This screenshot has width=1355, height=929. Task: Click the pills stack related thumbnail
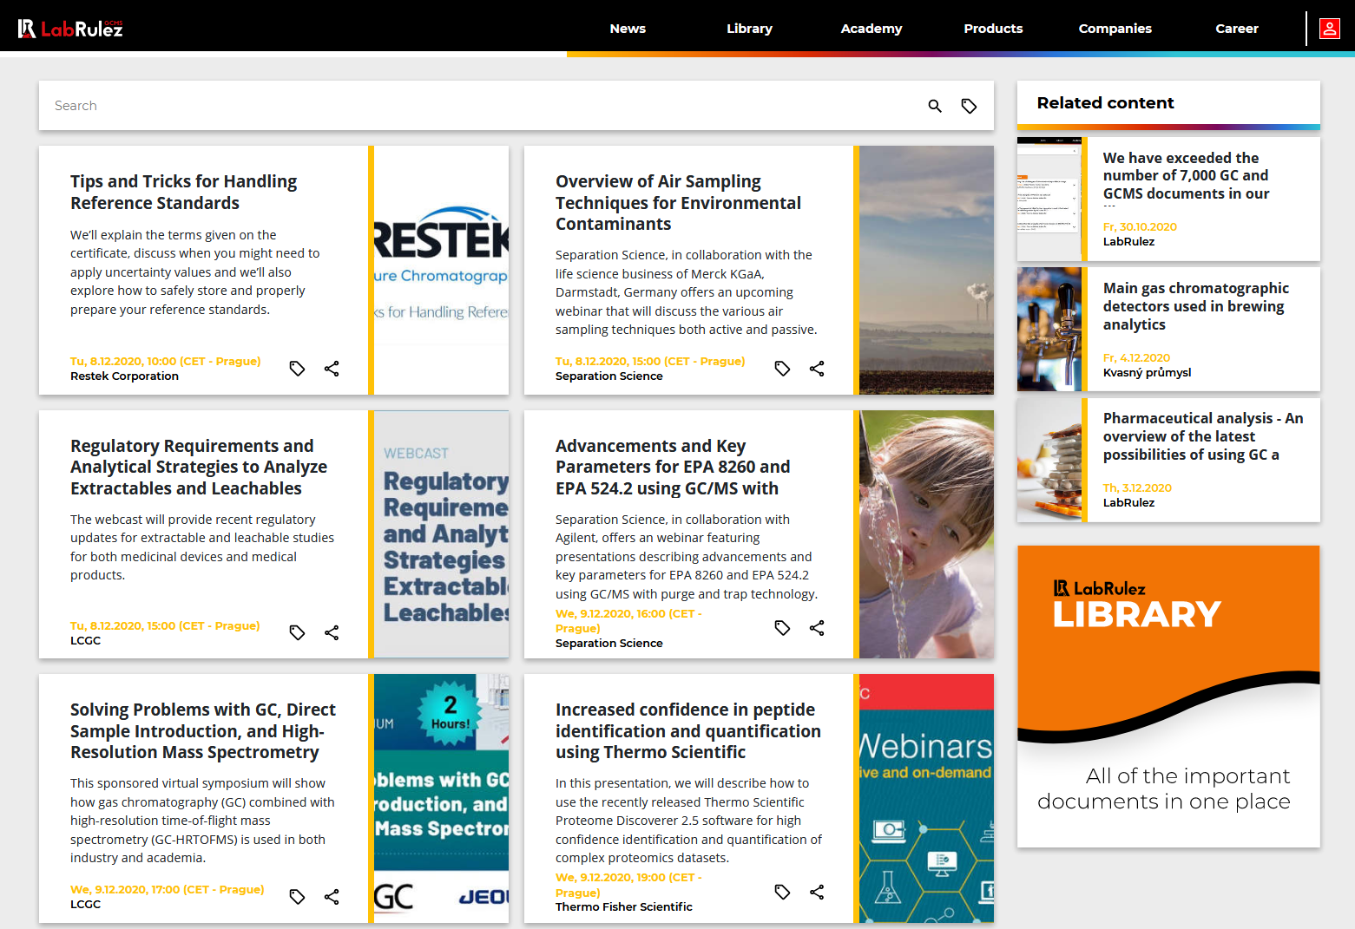coord(1049,460)
